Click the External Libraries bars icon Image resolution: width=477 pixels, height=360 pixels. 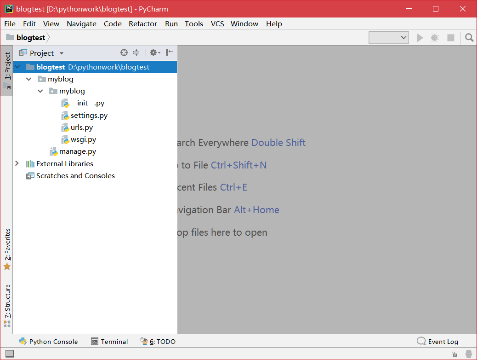pos(30,164)
